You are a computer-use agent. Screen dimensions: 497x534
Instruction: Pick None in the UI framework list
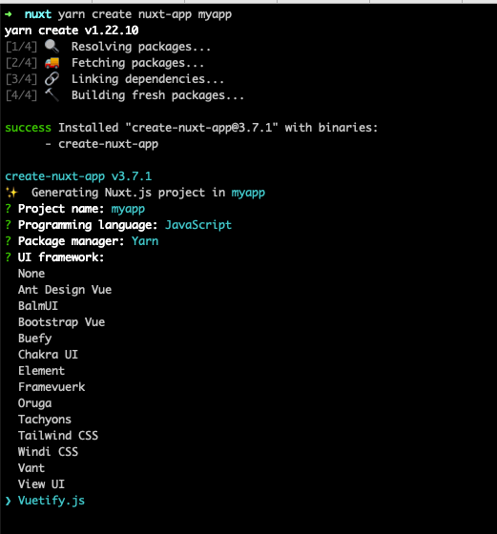click(31, 274)
